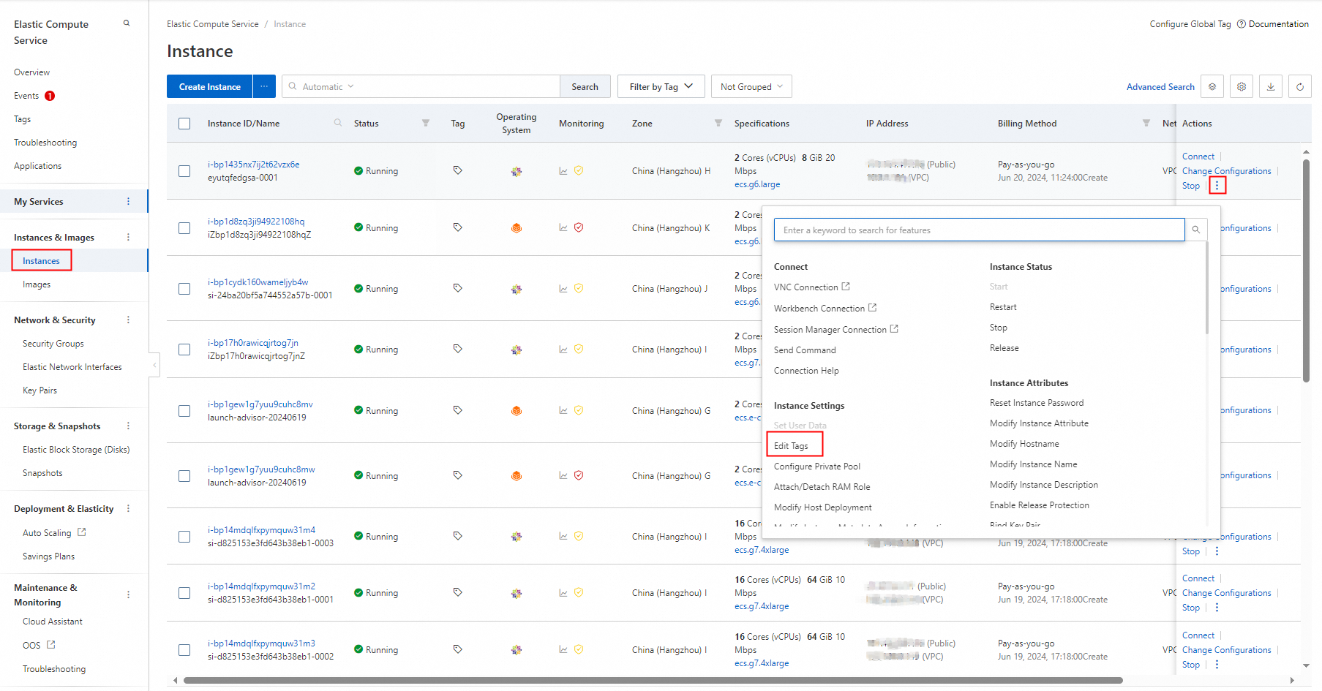Open Instances & Images section options
The height and width of the screenshot is (691, 1322).
(129, 237)
